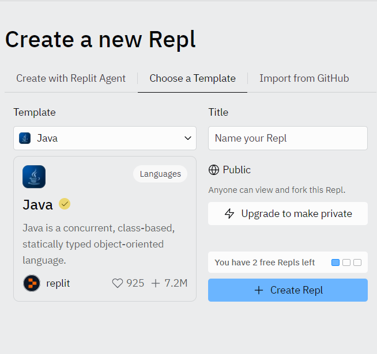Open the Import from GitHub tab

coord(304,78)
